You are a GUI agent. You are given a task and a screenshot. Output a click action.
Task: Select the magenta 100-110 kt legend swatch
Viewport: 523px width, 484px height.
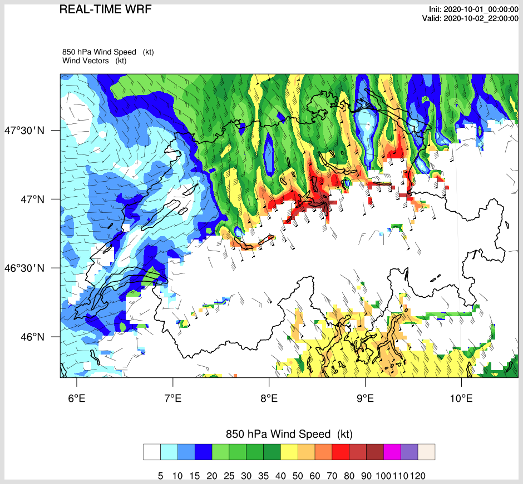tap(392, 452)
